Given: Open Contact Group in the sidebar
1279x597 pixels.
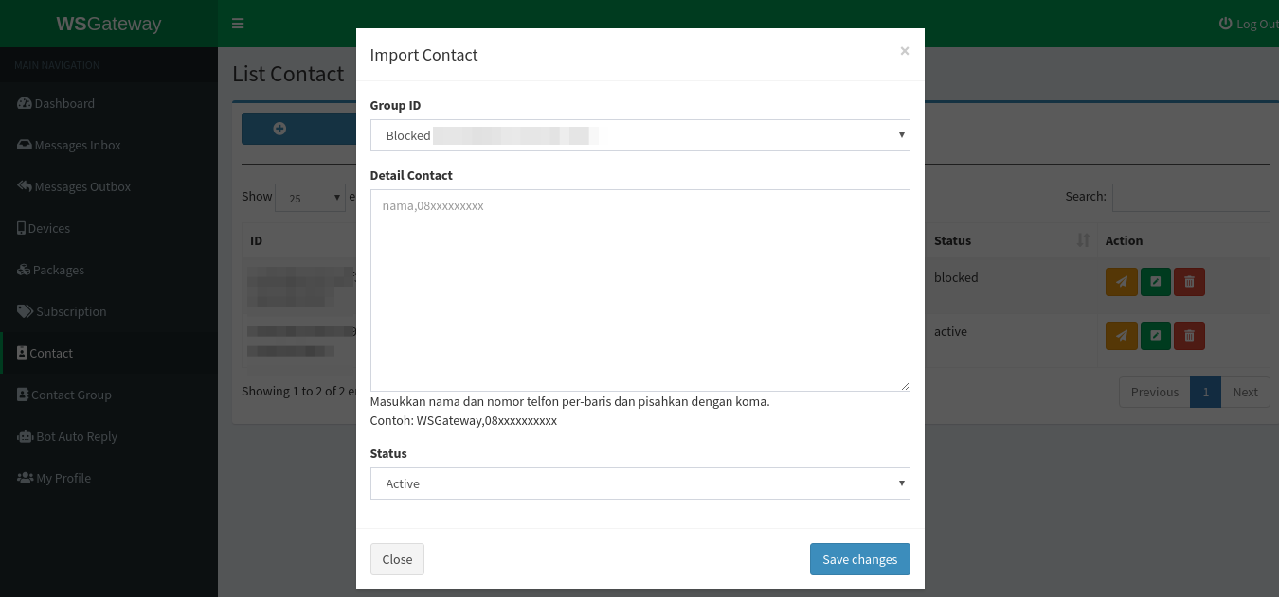Looking at the screenshot, I should pyautogui.click(x=109, y=395).
